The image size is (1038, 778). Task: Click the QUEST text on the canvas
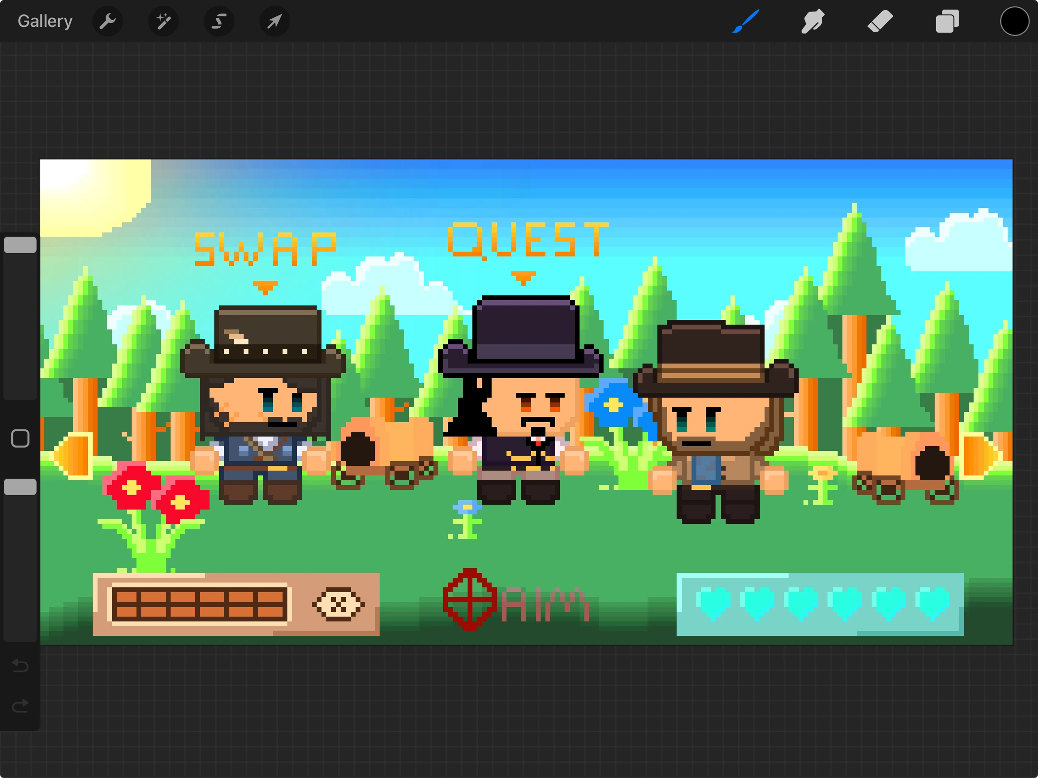tap(528, 240)
